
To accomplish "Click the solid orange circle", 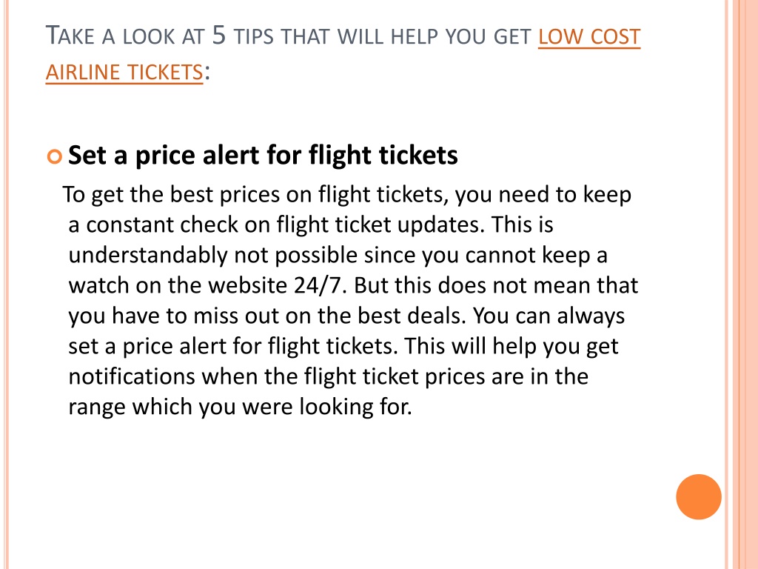I will [699, 497].
